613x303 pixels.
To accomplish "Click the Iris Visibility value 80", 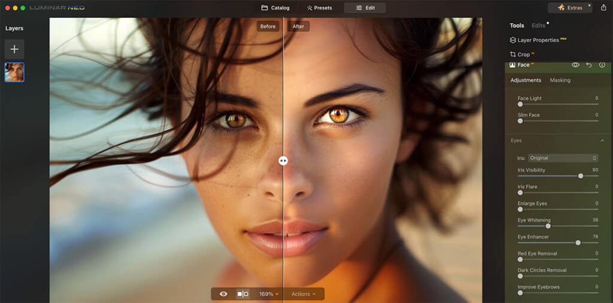I will 595,170.
